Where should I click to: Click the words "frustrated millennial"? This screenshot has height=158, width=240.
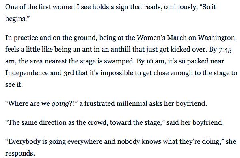(116, 103)
